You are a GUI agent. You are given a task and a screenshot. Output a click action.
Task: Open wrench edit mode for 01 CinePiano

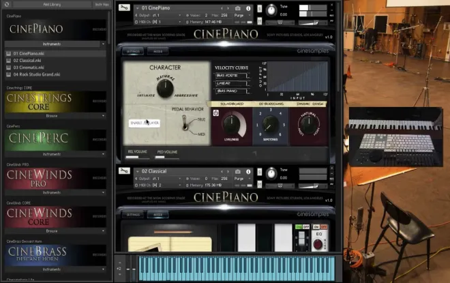(124, 8)
